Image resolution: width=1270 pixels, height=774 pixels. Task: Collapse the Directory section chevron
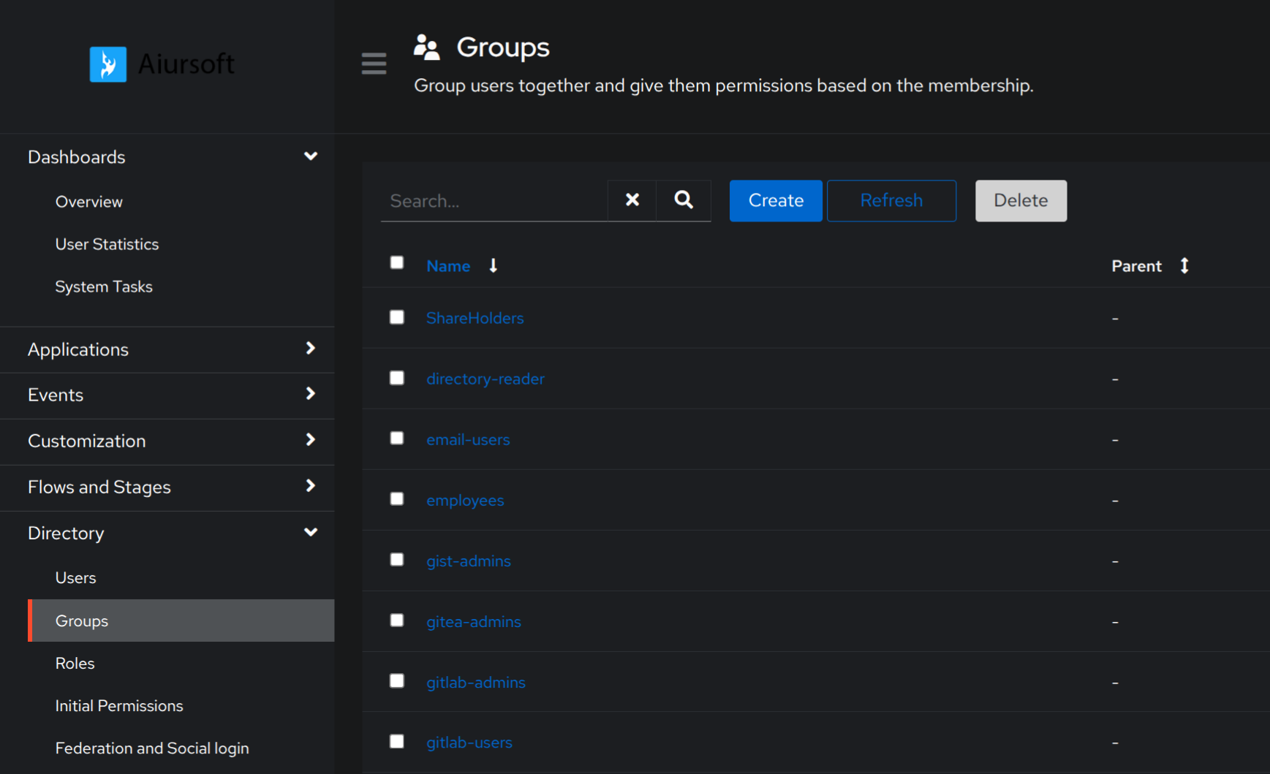click(x=311, y=532)
